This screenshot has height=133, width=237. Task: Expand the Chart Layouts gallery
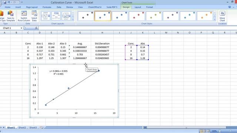[x=73, y=20]
